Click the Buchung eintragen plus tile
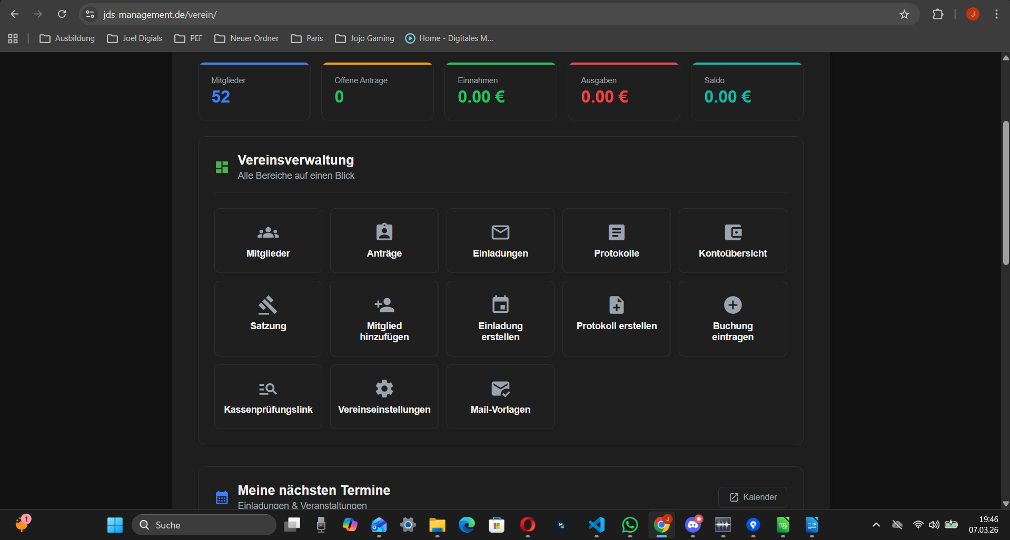The height and width of the screenshot is (540, 1010). (x=733, y=319)
